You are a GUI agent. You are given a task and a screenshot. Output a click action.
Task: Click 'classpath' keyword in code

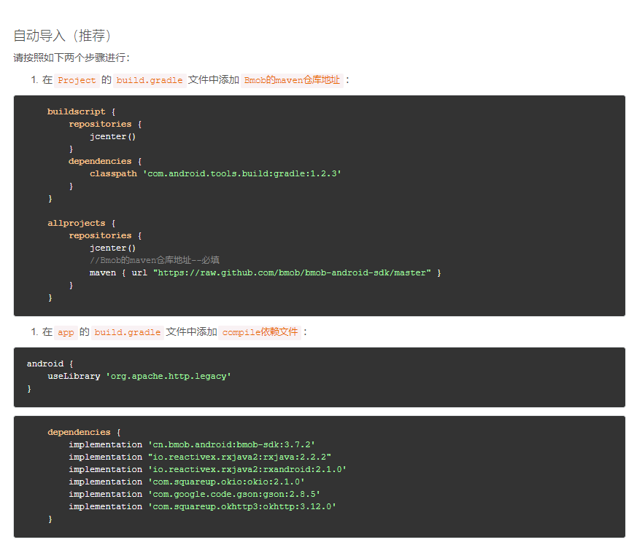pos(113,173)
